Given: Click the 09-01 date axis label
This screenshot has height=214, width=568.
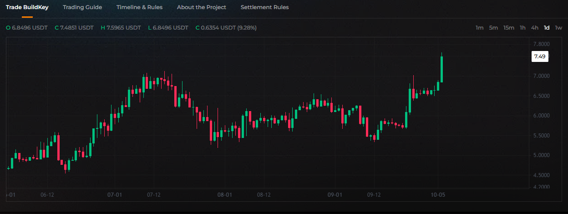Looking at the screenshot, I should [335, 194].
